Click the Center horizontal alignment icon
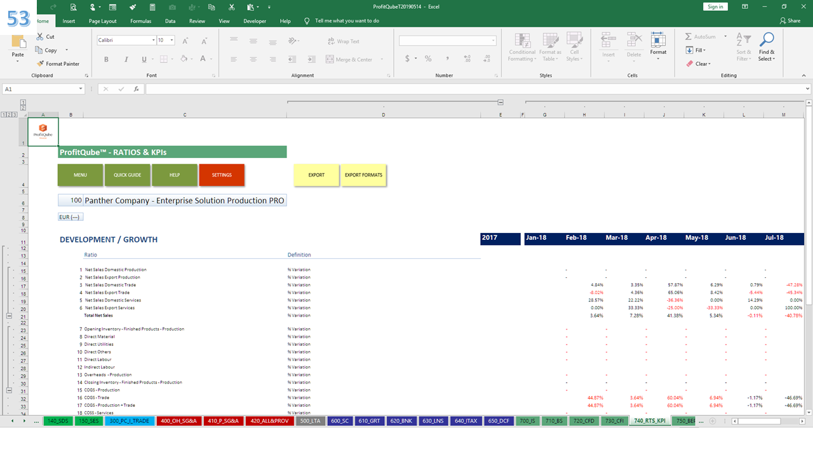813x457 pixels. [x=253, y=59]
